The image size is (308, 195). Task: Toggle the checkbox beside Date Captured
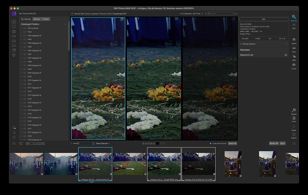pos(93,144)
